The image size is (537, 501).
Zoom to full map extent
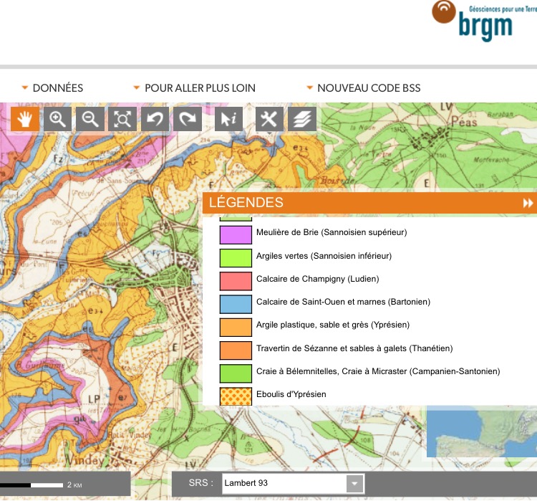pos(122,119)
